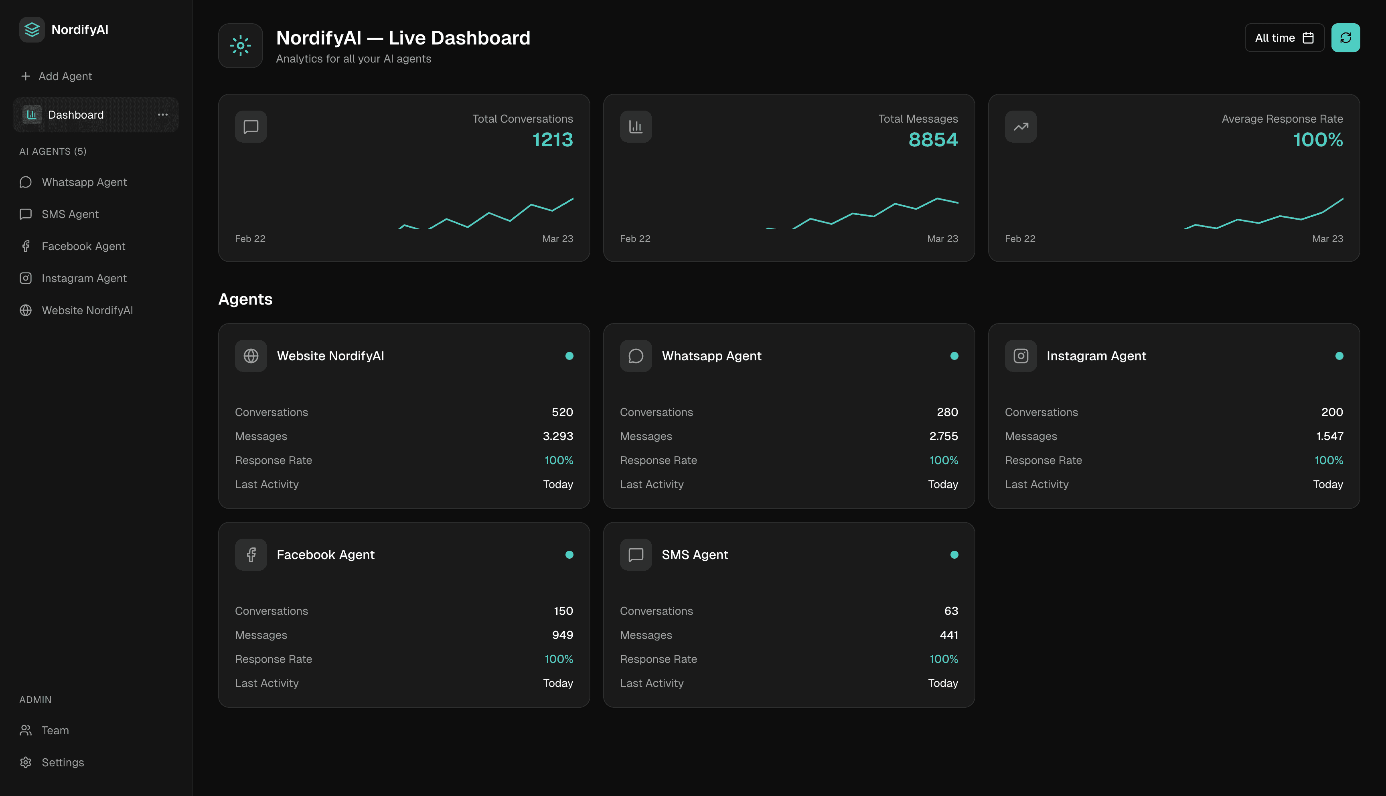Click the Average Response Rate trend icon
Viewport: 1386px width, 796px height.
(x=1020, y=126)
